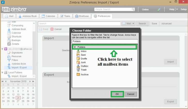Select November 20 in mini calendar
Screen dimensions: 188x109
[18, 98]
